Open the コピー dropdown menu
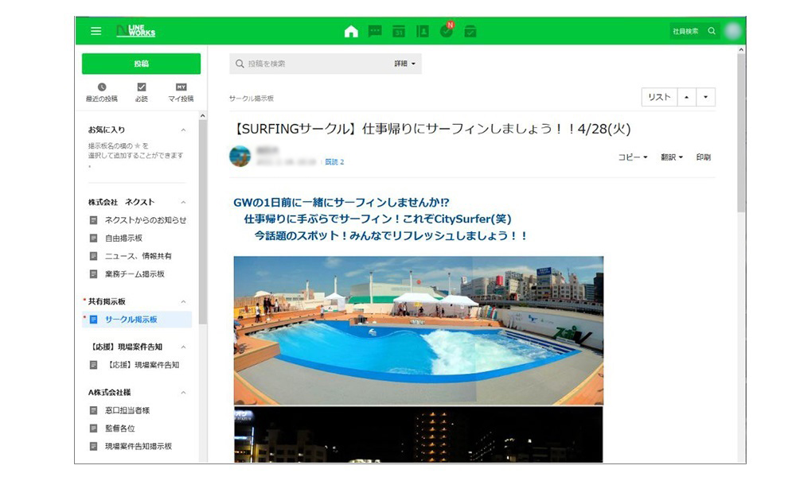The width and height of the screenshot is (796, 477). coord(633,157)
